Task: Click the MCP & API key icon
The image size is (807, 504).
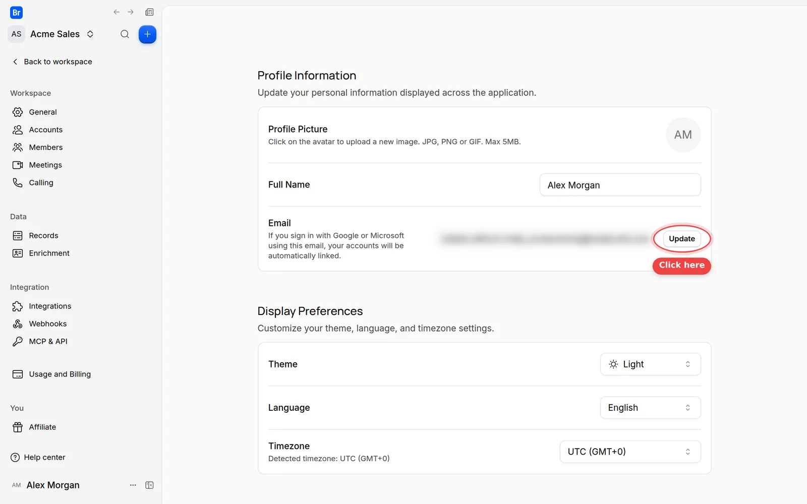Action: (18, 341)
